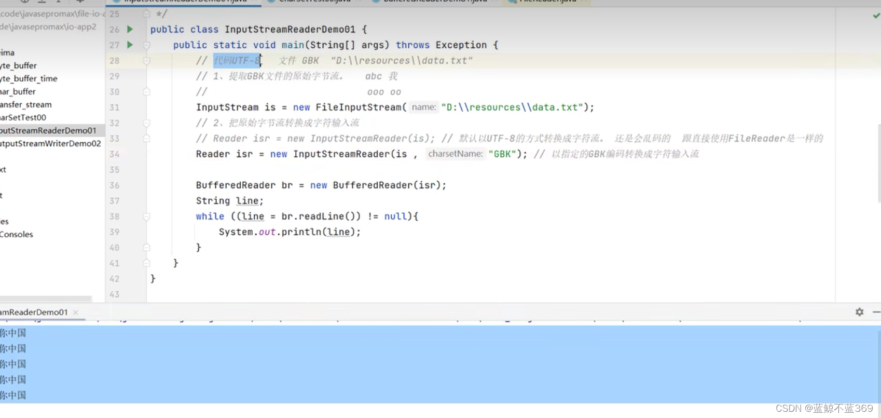881x418 pixels.
Task: Click line number 31 in the gutter
Action: 115,107
